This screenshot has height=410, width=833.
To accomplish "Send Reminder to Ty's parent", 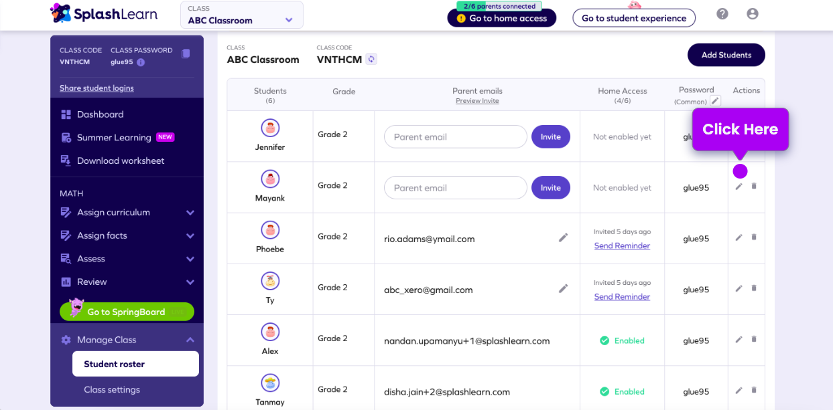I will (x=621, y=296).
